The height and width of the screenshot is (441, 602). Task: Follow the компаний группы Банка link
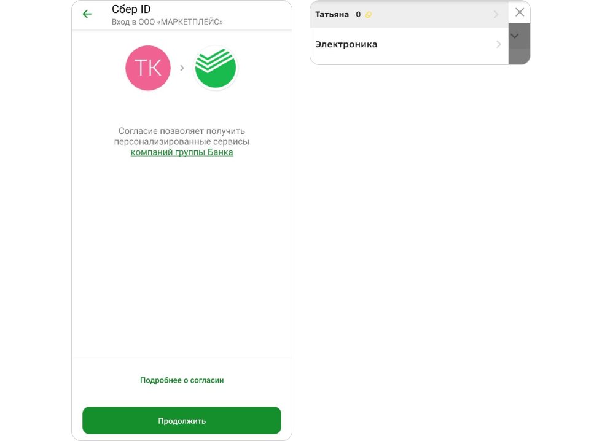[x=182, y=152]
